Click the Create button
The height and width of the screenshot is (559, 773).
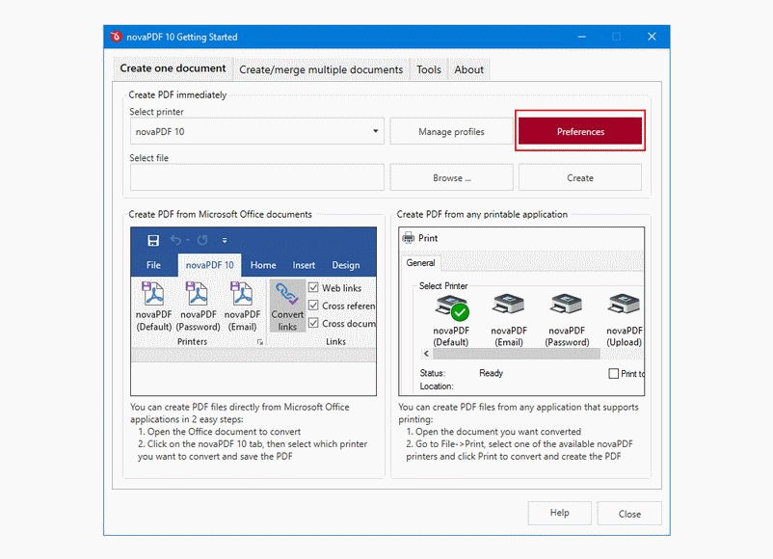point(580,178)
